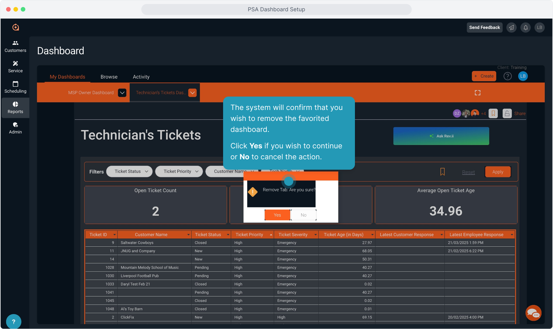
Task: Click the blue LB avatar beside help
Action: [523, 76]
